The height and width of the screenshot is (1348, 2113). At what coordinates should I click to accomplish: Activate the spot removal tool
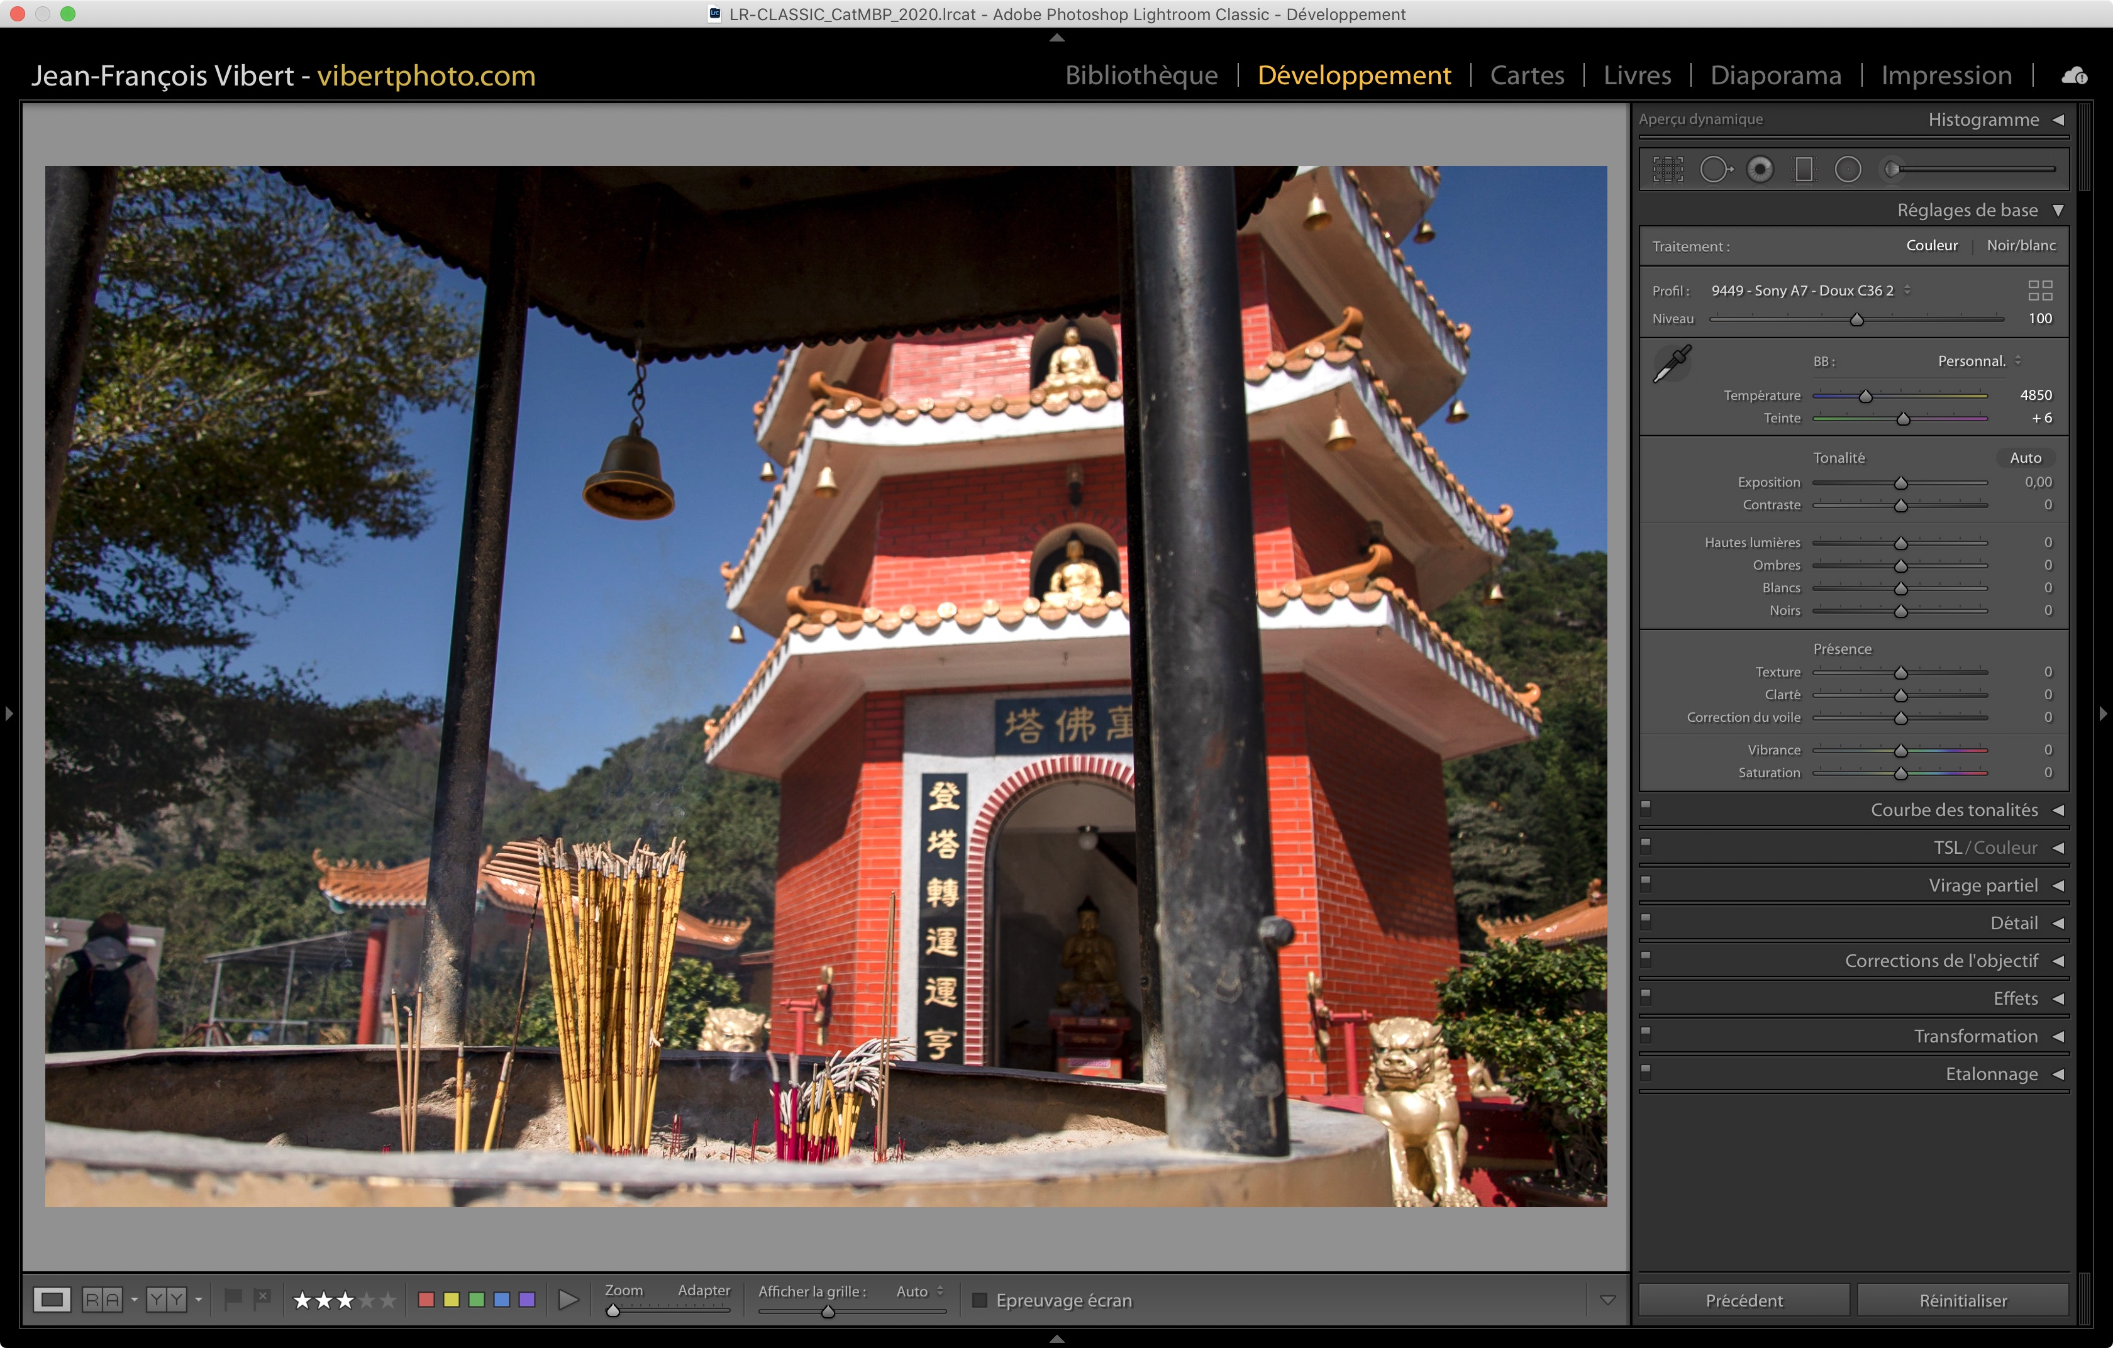pyautogui.click(x=1715, y=169)
